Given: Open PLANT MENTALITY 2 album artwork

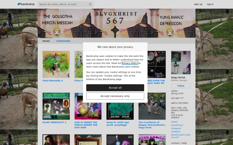Looking at the screenshot, I should pyautogui.click(x=56, y=106).
